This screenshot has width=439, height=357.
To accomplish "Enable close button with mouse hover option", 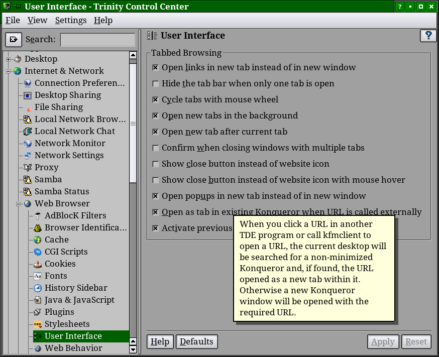I will [155, 180].
